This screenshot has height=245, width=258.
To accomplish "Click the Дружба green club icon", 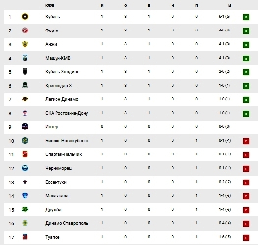I will point(25,210).
